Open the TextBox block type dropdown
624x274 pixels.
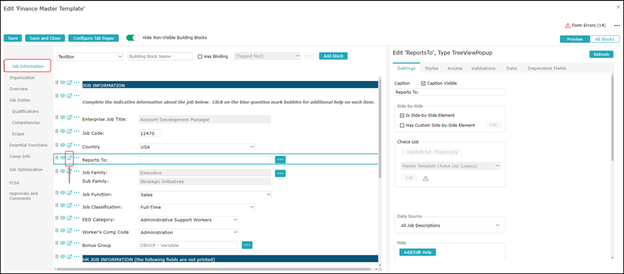tap(90, 56)
